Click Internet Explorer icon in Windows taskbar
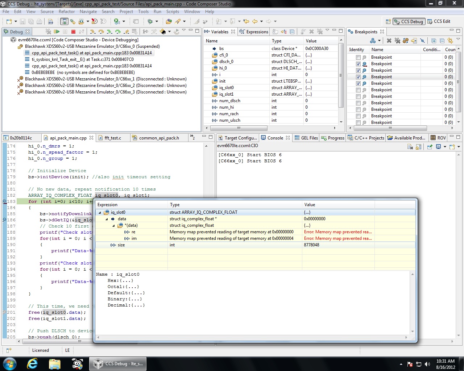Viewport: 464px width, 371px height. [32, 363]
